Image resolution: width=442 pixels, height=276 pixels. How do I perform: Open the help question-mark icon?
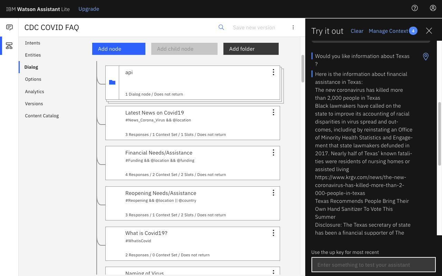415,8
